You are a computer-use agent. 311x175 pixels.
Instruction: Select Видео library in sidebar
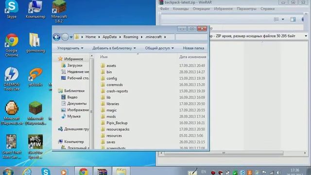tap(69, 97)
